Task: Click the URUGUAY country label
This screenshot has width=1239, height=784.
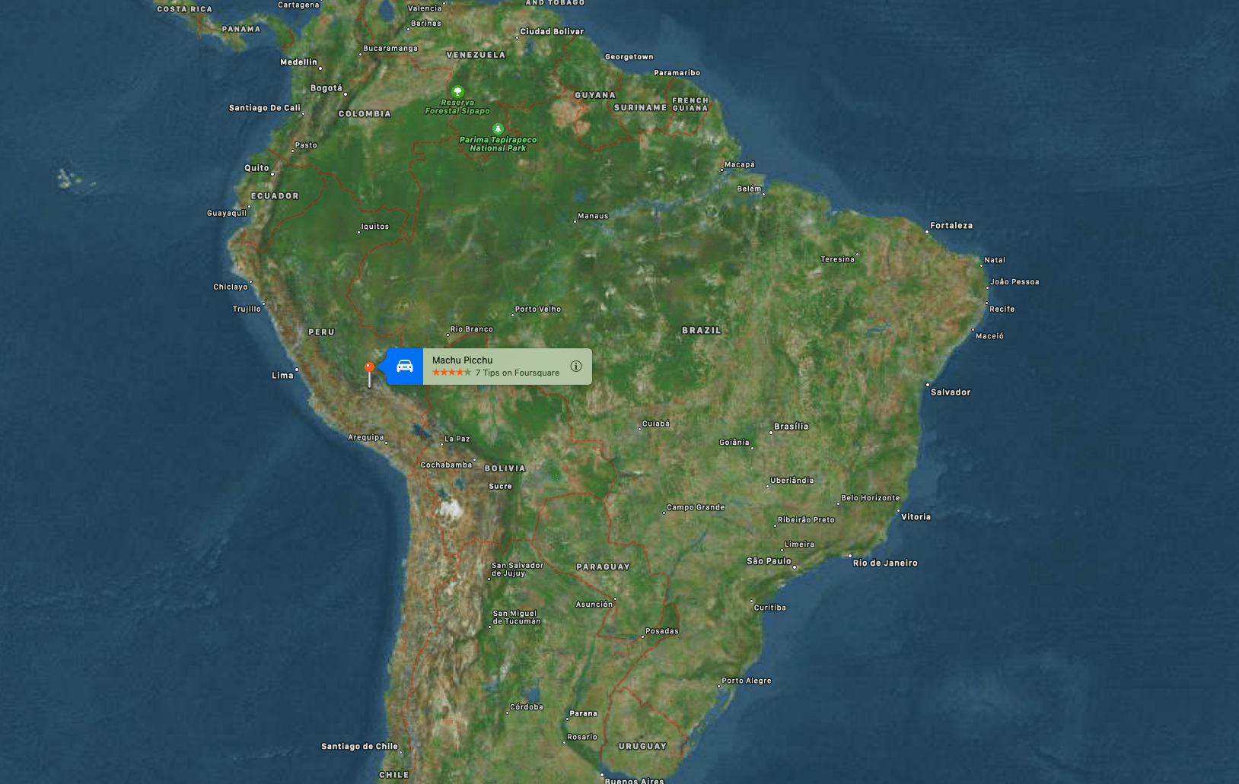Action: (x=643, y=747)
